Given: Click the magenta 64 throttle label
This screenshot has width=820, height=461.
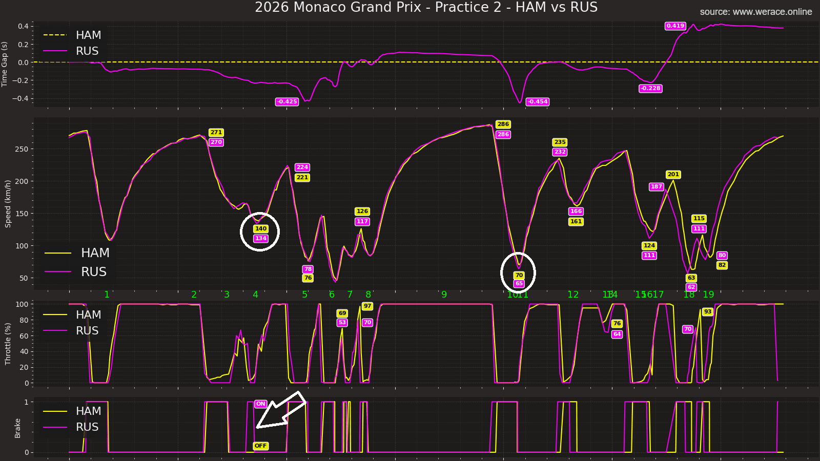Looking at the screenshot, I should (617, 334).
